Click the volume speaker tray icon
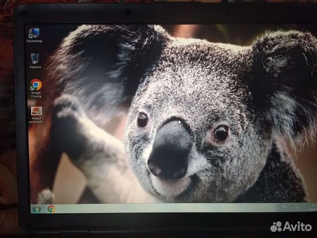 [x=297, y=207]
